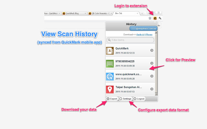Follow the iPhone download link
The height and width of the screenshot is (129, 207).
(149, 35)
